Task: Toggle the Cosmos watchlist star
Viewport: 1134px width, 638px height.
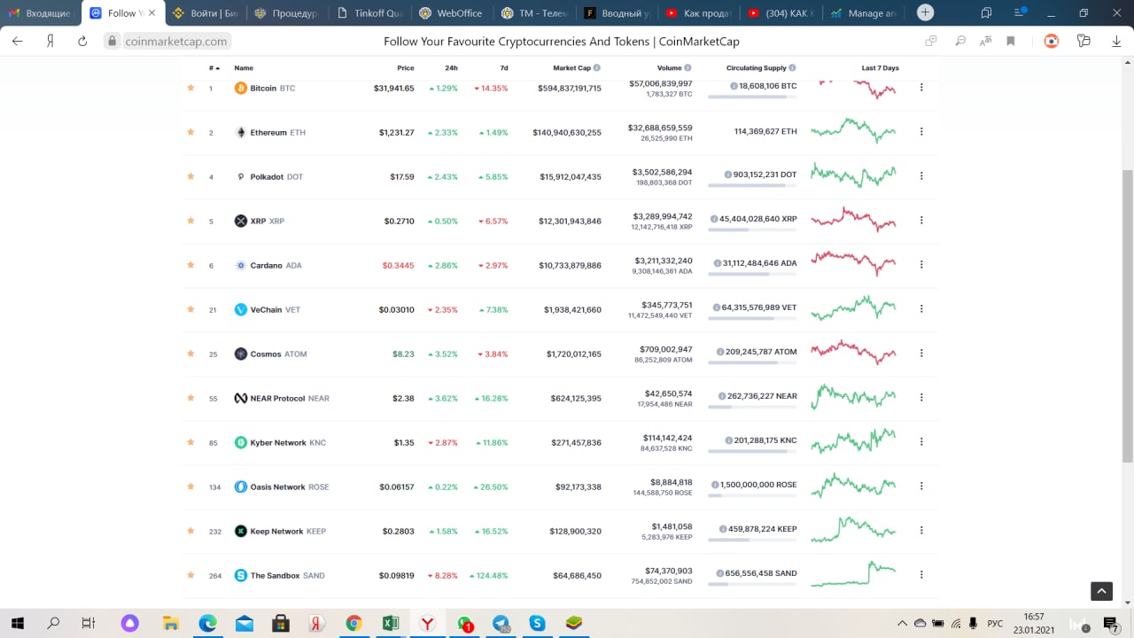Action: click(x=190, y=354)
